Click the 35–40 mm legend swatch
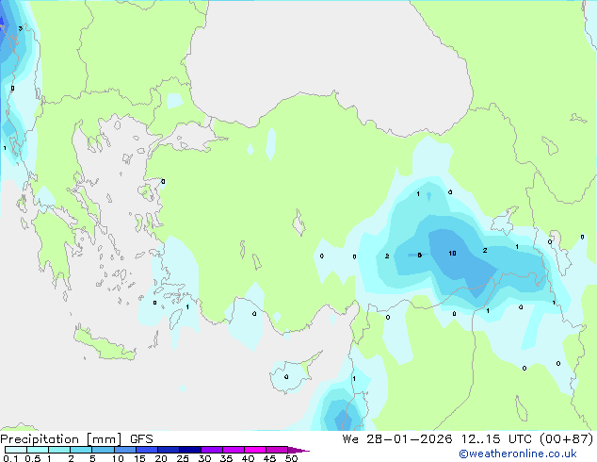 [234, 450]
